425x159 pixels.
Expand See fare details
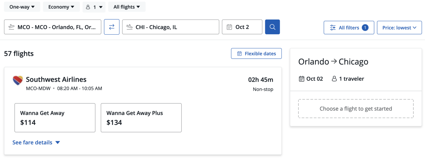[x=36, y=142]
